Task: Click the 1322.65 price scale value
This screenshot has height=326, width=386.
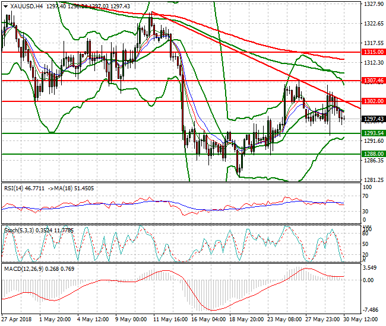Action: coord(374,24)
